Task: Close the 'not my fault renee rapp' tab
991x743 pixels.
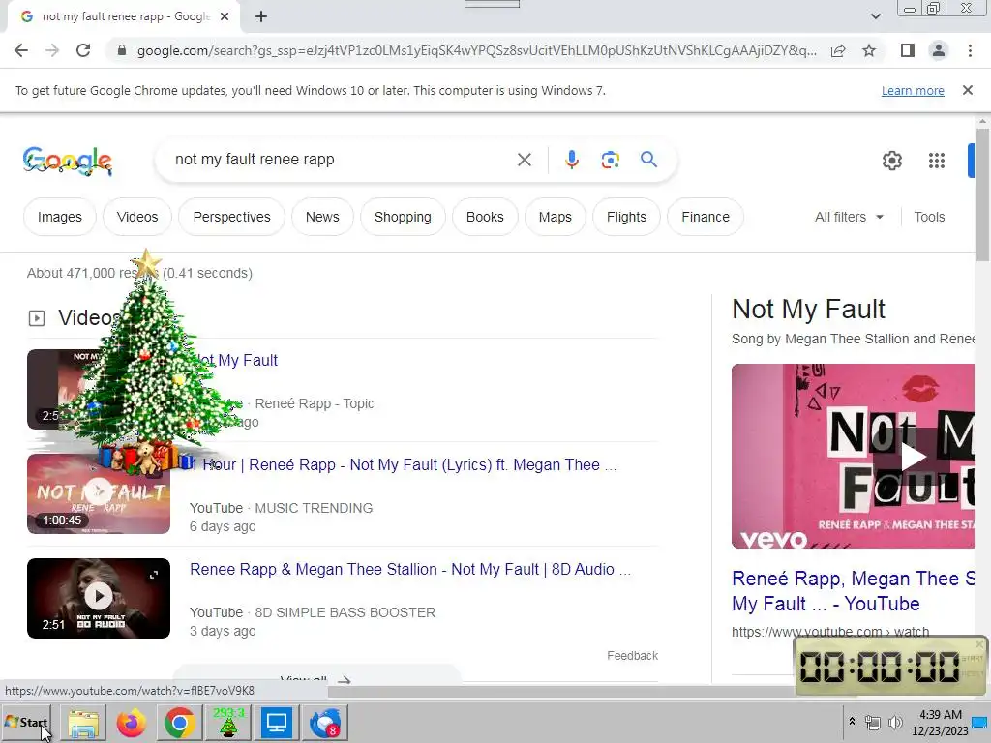Action: point(225,17)
